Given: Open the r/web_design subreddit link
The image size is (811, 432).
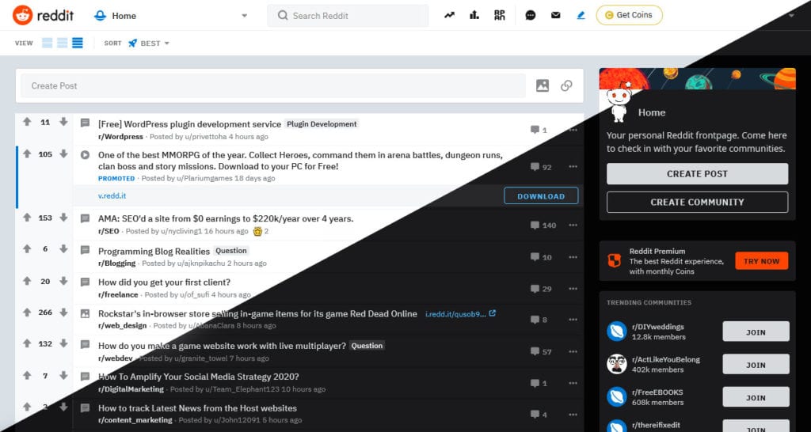Looking at the screenshot, I should tap(123, 325).
